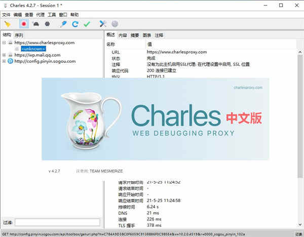Image resolution: width=304 pixels, height=237 pixels.
Task: Open Settings via the gear icon
Action: point(115,24)
